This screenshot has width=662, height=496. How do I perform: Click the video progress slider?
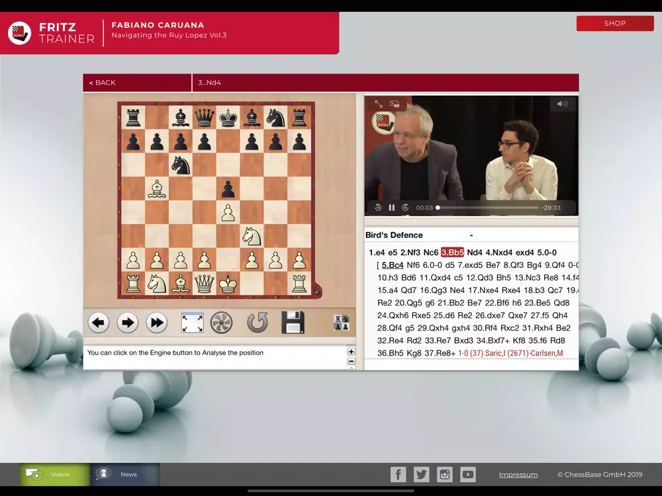pos(488,208)
